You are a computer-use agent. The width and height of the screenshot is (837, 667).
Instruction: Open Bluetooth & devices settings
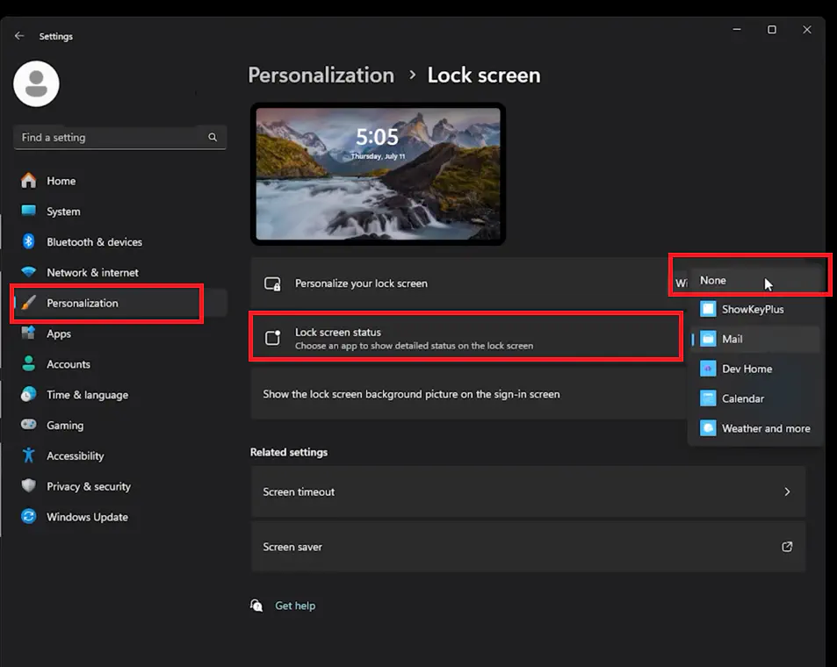[94, 242]
